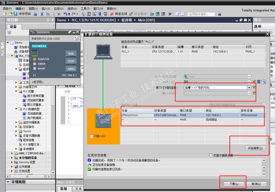Click the Undo arrow icon
Screen dimensions: 275x192
point(65,14)
